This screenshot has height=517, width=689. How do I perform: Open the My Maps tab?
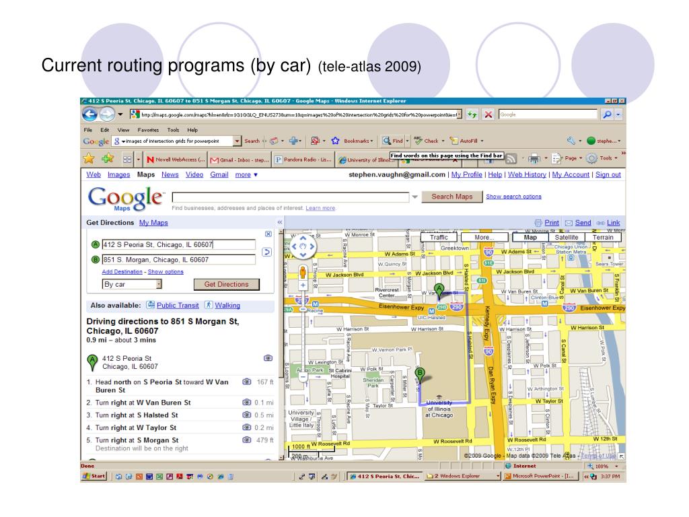pyautogui.click(x=153, y=222)
